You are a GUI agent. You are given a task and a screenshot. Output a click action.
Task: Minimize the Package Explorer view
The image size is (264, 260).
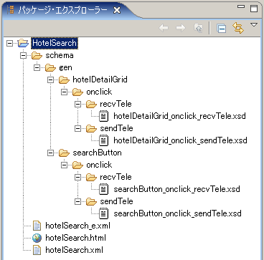(x=241, y=7)
